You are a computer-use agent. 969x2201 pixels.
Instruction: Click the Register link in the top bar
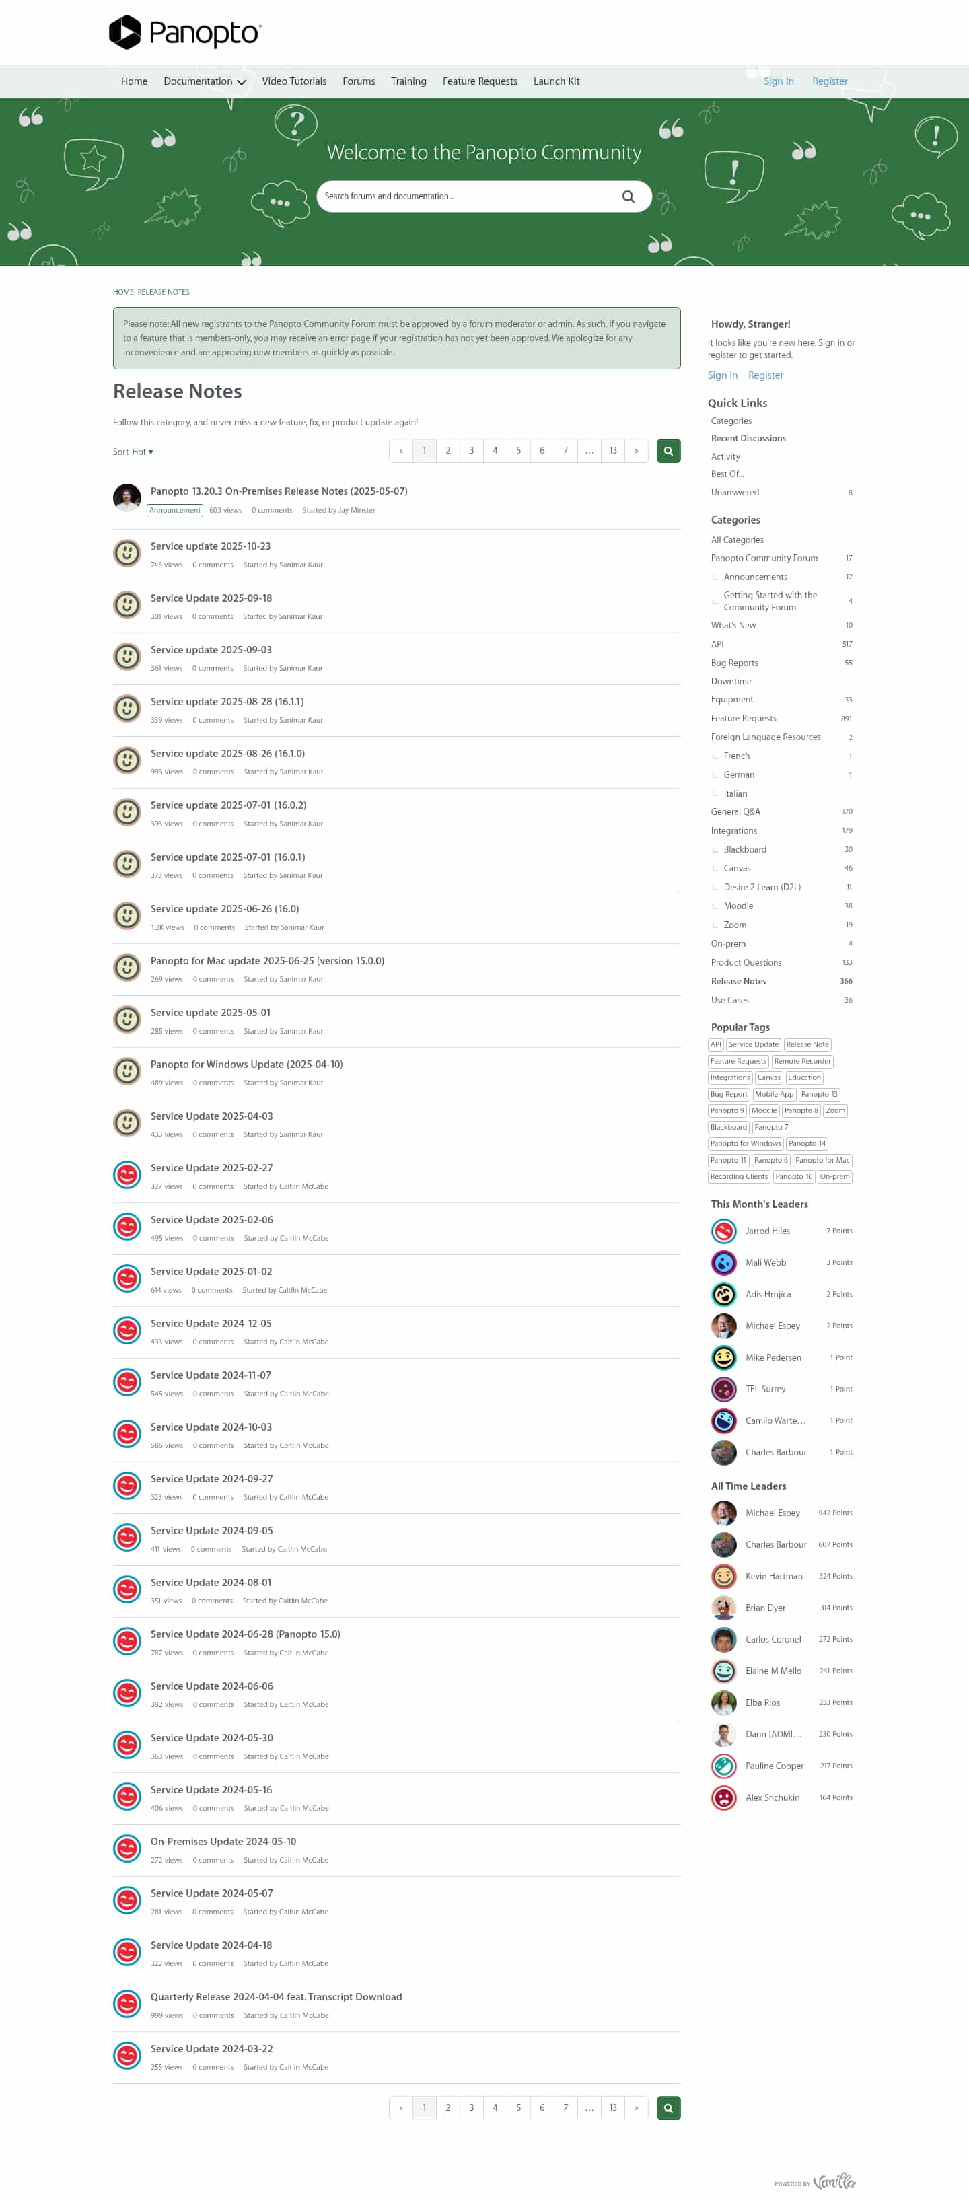[830, 81]
